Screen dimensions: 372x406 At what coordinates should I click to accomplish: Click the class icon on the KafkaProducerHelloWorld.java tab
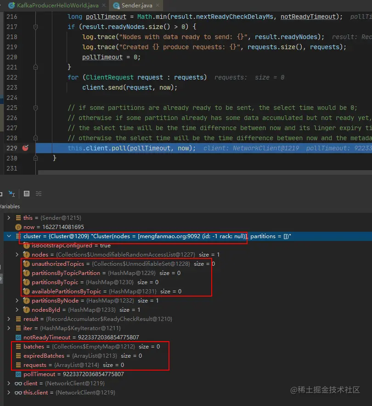[11, 6]
